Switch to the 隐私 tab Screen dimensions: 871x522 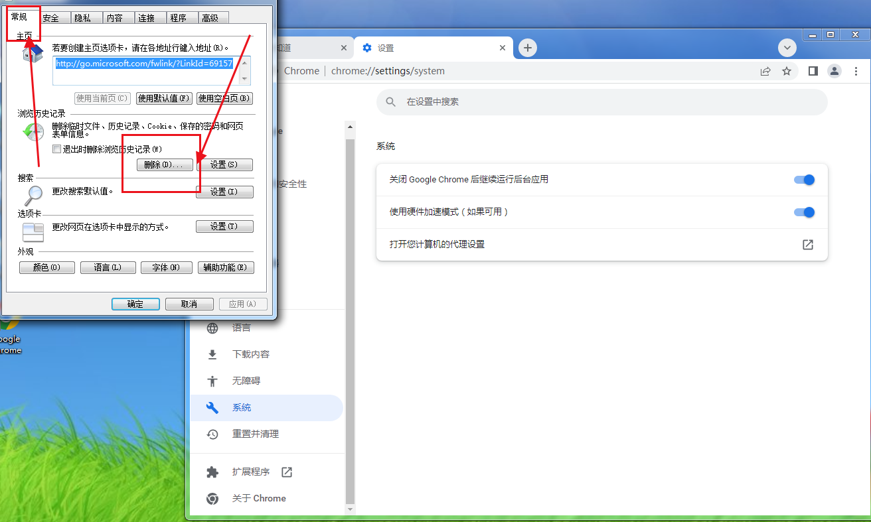(83, 18)
